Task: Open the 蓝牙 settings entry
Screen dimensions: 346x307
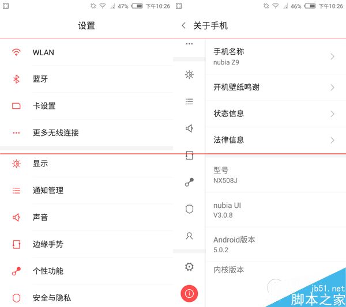Action: pyautogui.click(x=86, y=79)
